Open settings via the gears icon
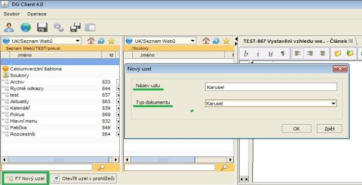Viewport: 362px width, 185px height. pos(59,27)
